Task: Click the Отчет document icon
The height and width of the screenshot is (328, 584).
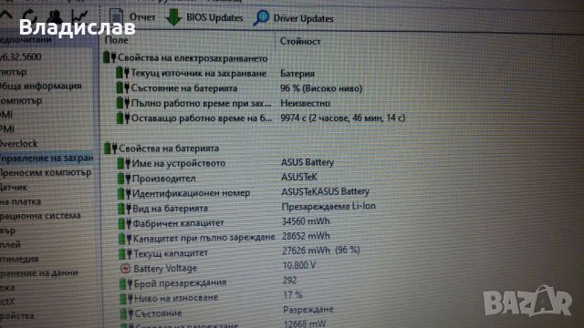Action: click(x=116, y=16)
